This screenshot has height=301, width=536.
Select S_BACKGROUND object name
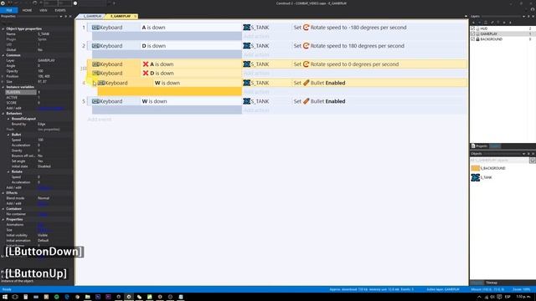tap(492, 168)
